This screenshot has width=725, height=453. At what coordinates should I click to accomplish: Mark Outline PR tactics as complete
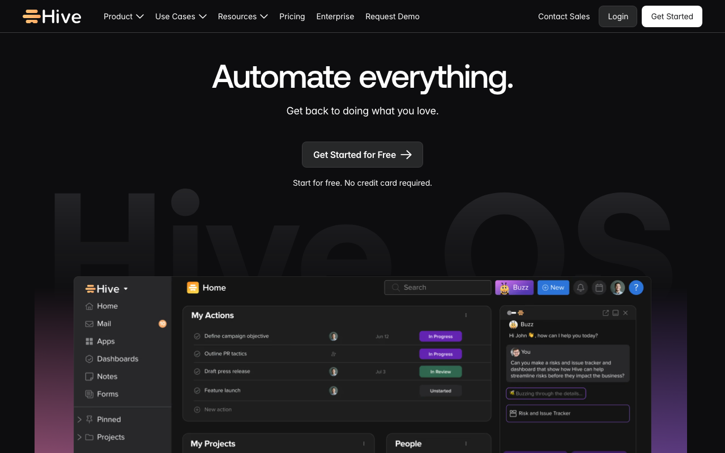(x=197, y=354)
